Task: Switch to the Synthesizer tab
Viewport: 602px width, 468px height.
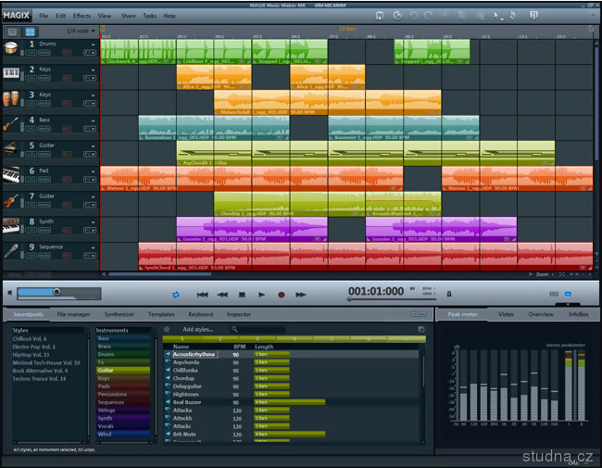Action: pyautogui.click(x=119, y=315)
